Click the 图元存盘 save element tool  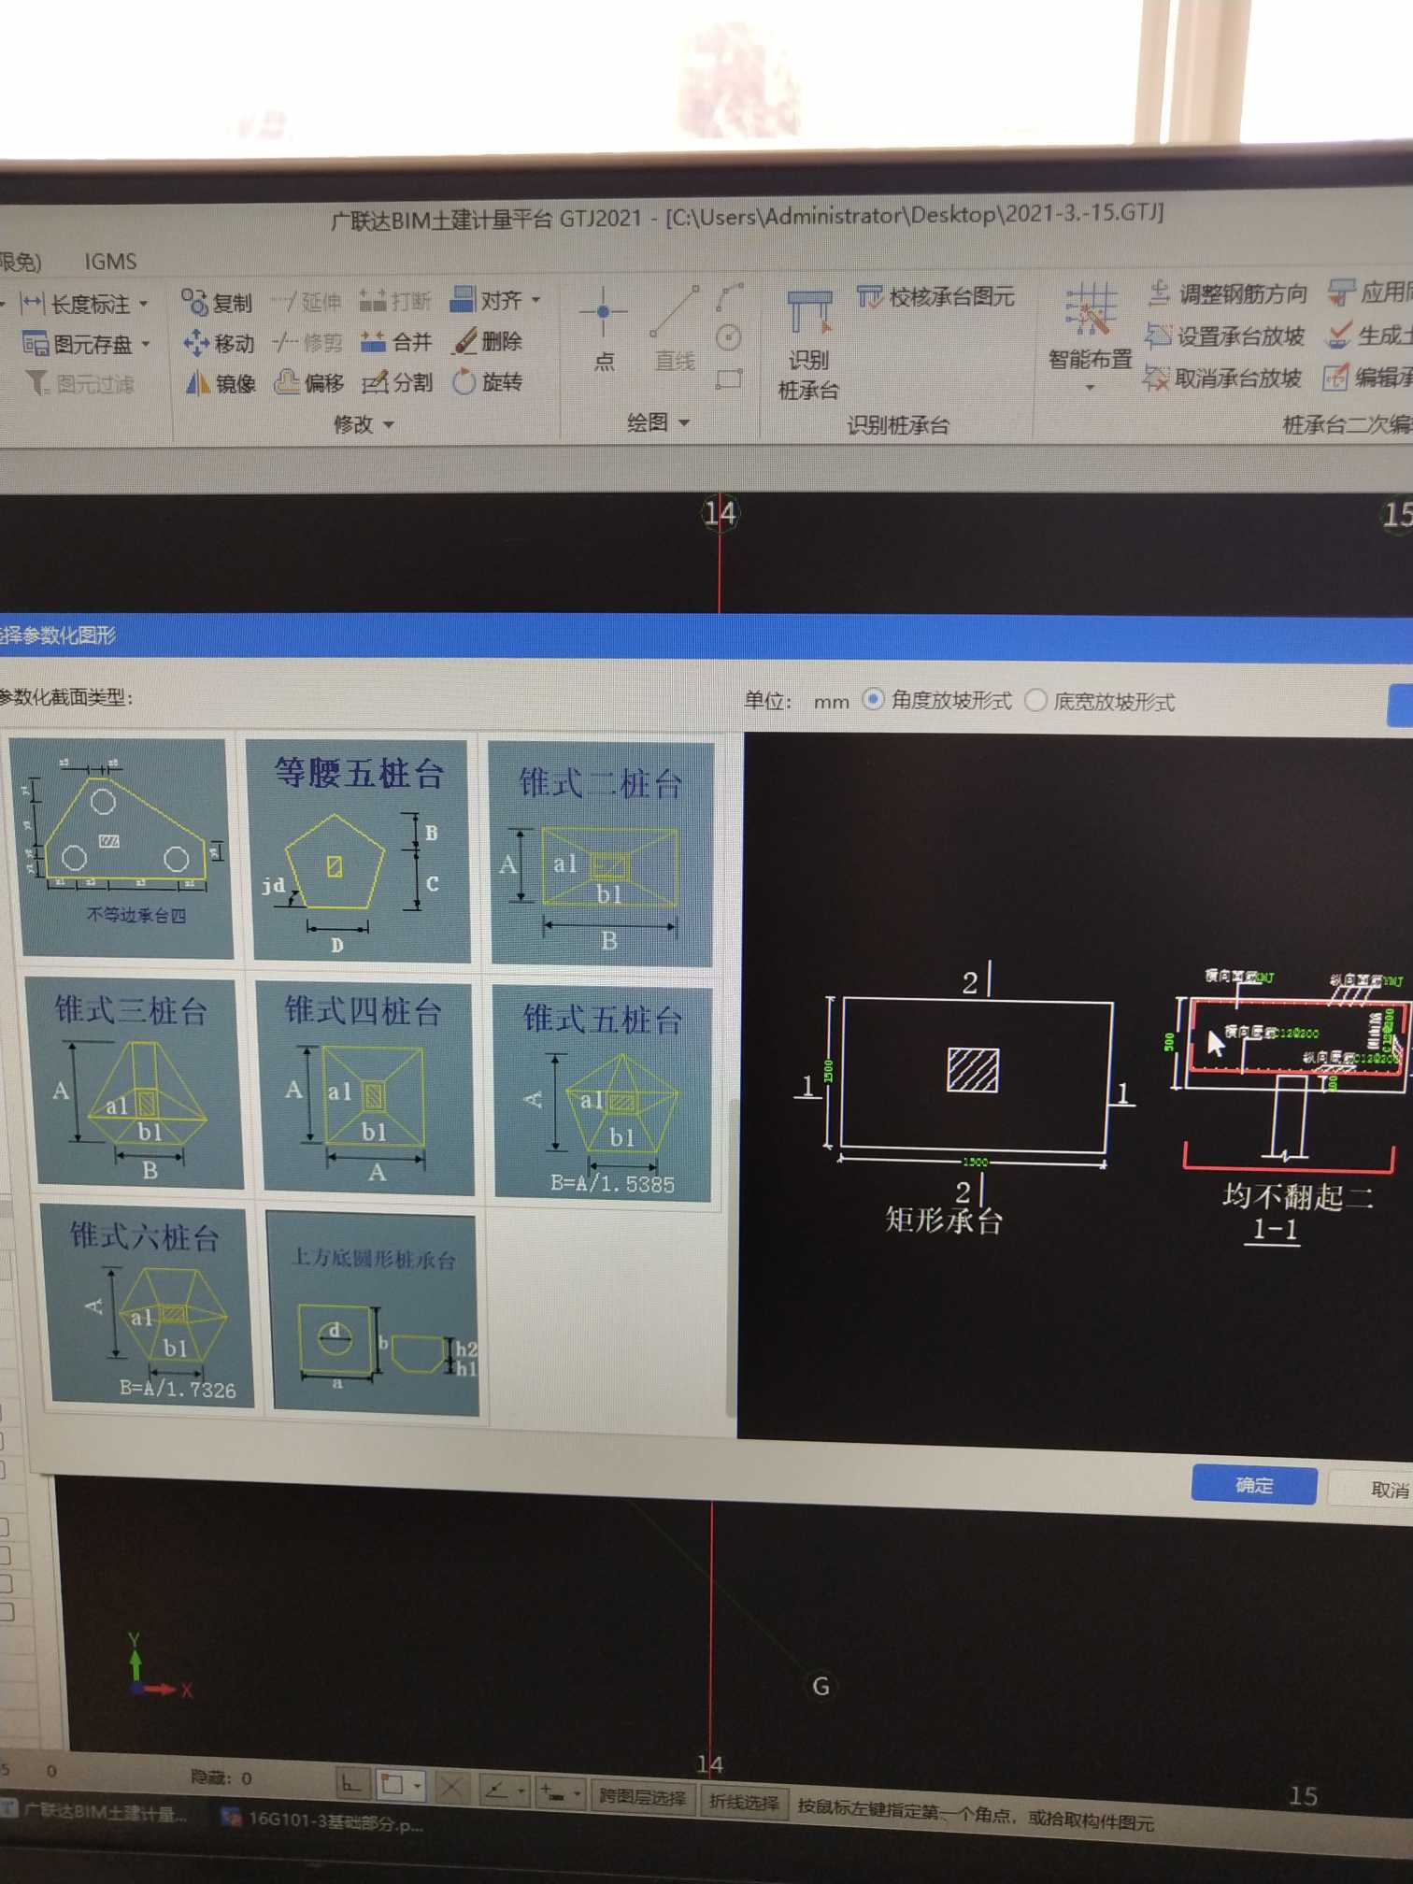pos(78,344)
